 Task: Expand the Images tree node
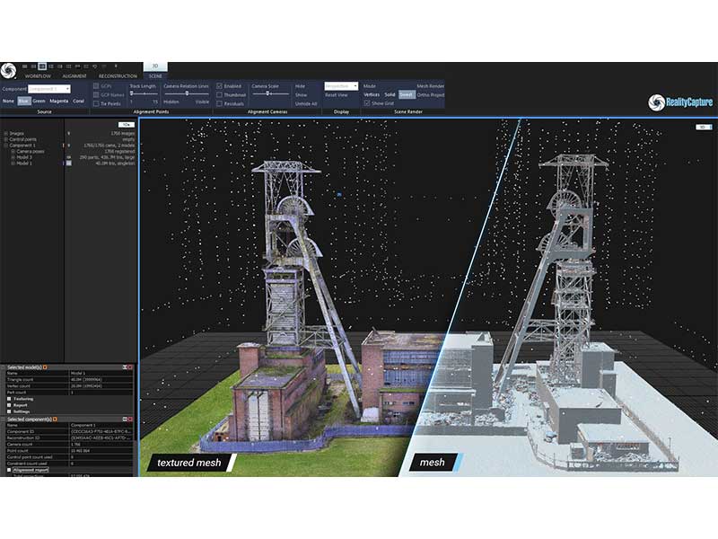click(x=6, y=133)
